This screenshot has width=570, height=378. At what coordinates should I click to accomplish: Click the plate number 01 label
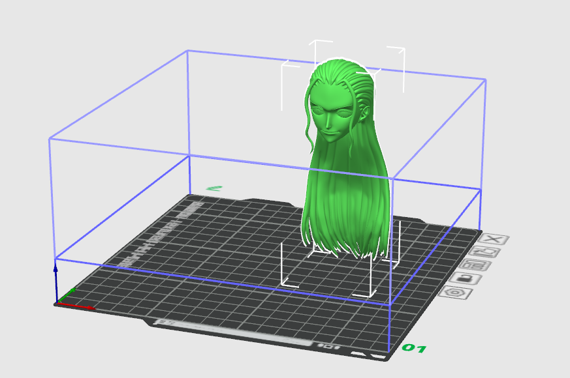pos(414,348)
